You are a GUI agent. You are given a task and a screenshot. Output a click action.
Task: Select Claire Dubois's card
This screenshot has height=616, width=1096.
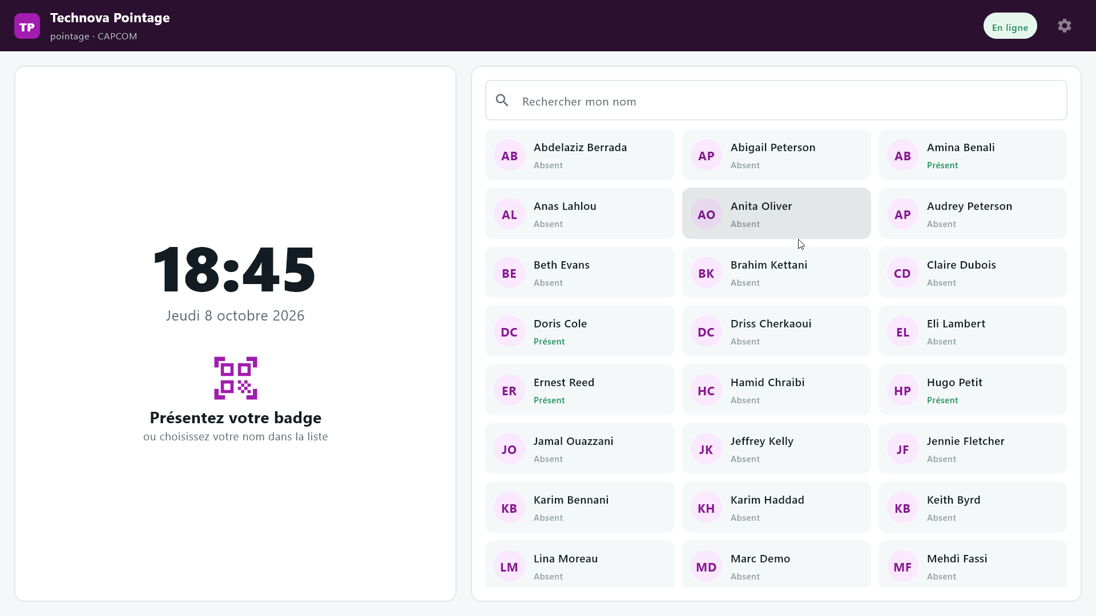(x=973, y=272)
